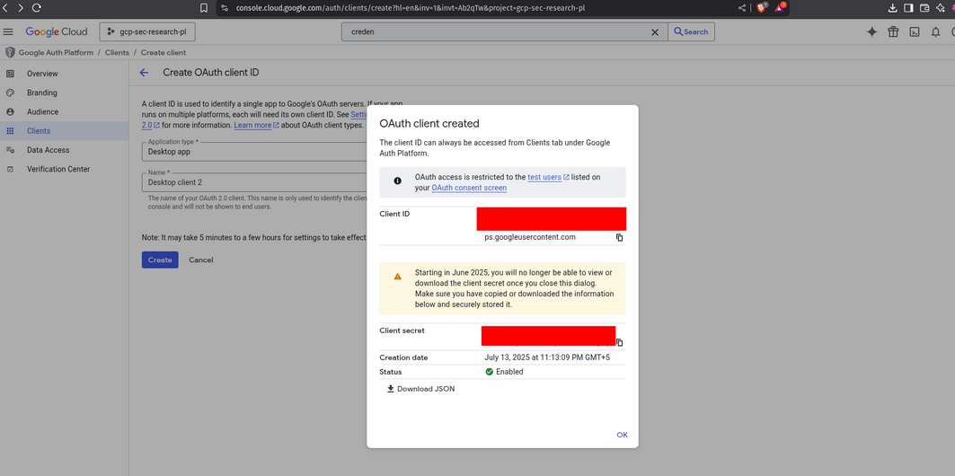Reload the browser page
Screen dimensions: 955x476
coord(36,8)
